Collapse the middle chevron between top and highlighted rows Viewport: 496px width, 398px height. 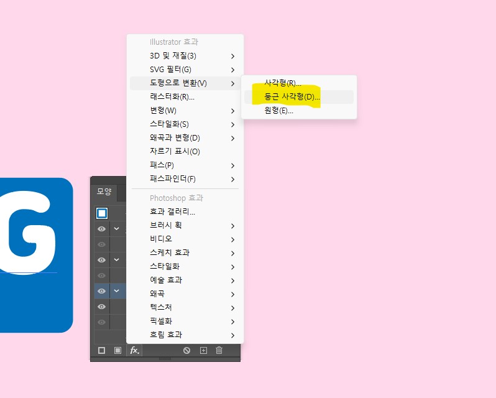pyautogui.click(x=116, y=259)
